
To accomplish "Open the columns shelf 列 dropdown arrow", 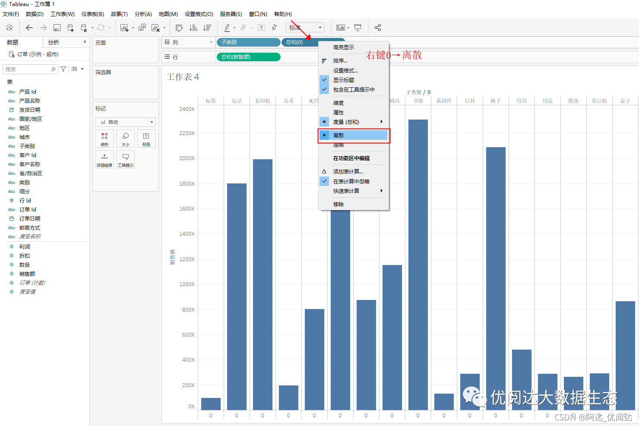I will (211, 42).
